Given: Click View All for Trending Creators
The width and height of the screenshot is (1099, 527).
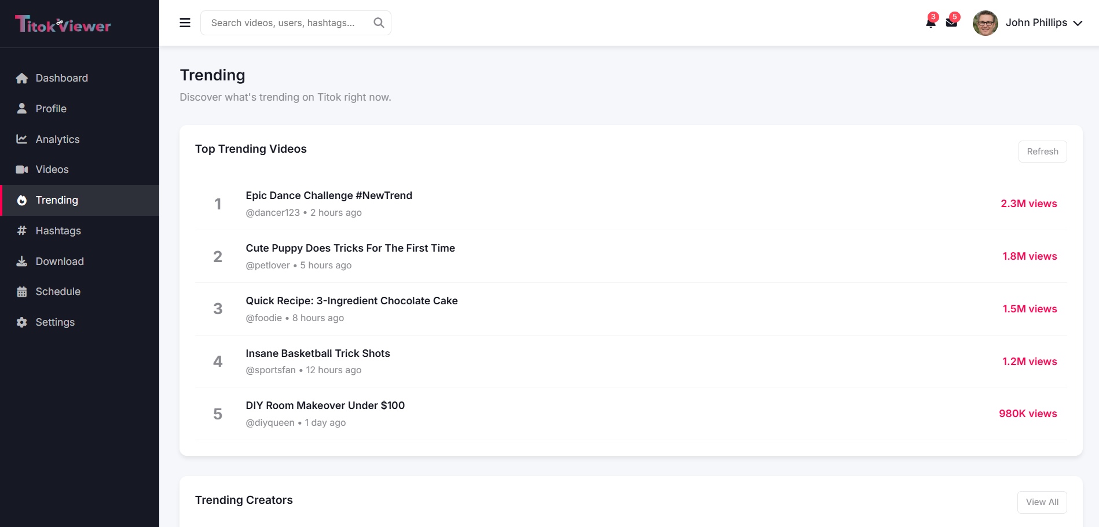Looking at the screenshot, I should coord(1042,502).
